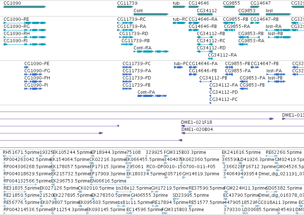This screenshot has height=215, width=304.
Task: Select protein CG9855-PB
Action: point(229,67)
